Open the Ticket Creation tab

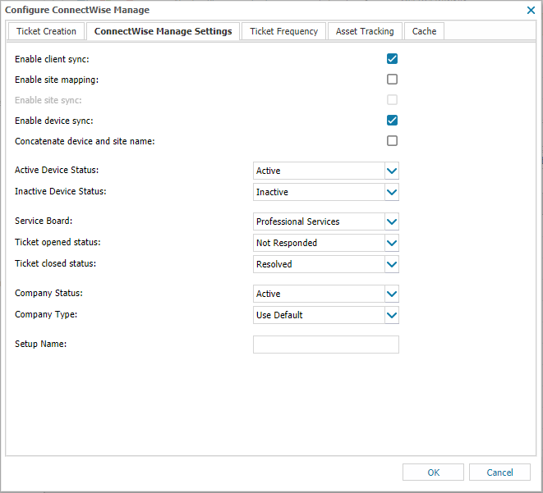point(46,31)
